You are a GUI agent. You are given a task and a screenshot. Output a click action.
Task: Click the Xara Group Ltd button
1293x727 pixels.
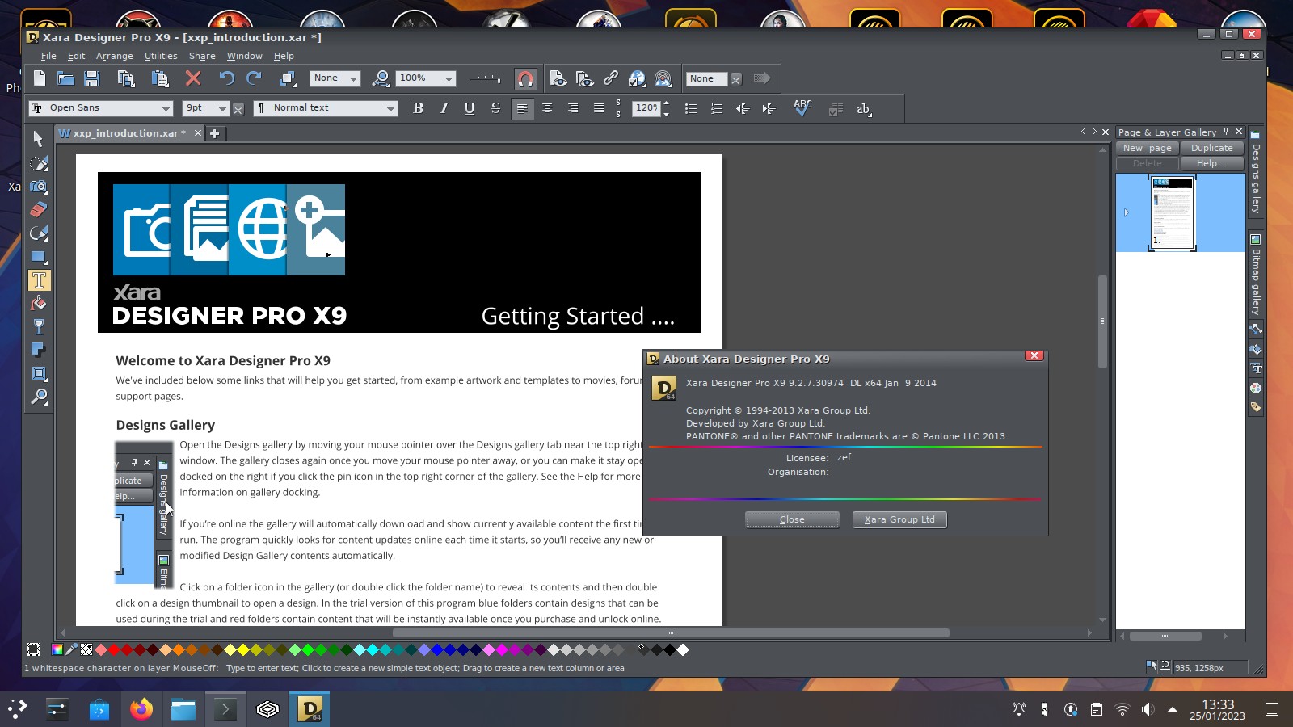coord(899,519)
